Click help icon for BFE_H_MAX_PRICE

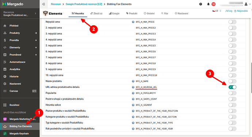pyautogui.click(x=133, y=22)
